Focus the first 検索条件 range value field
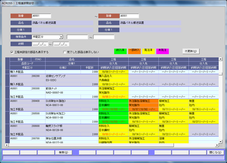 pos(77,37)
